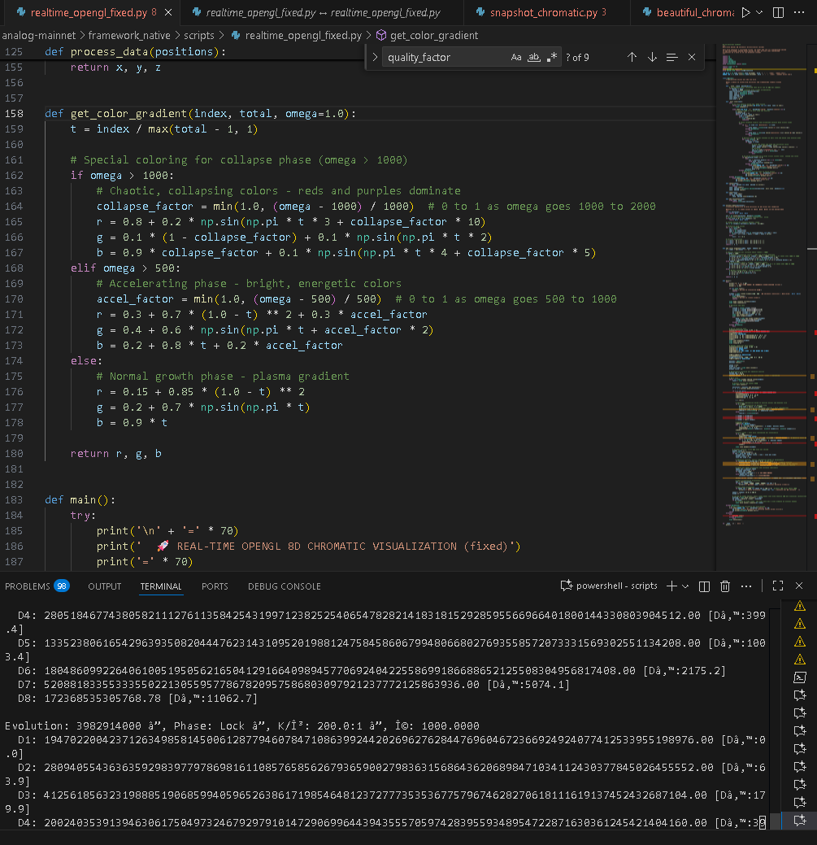Toggle Find in Selection option
Screen dimensions: 817x845
(x=671, y=57)
